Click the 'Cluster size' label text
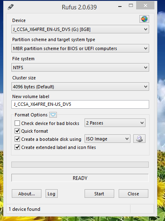This screenshot has width=165, height=221. 24,78
